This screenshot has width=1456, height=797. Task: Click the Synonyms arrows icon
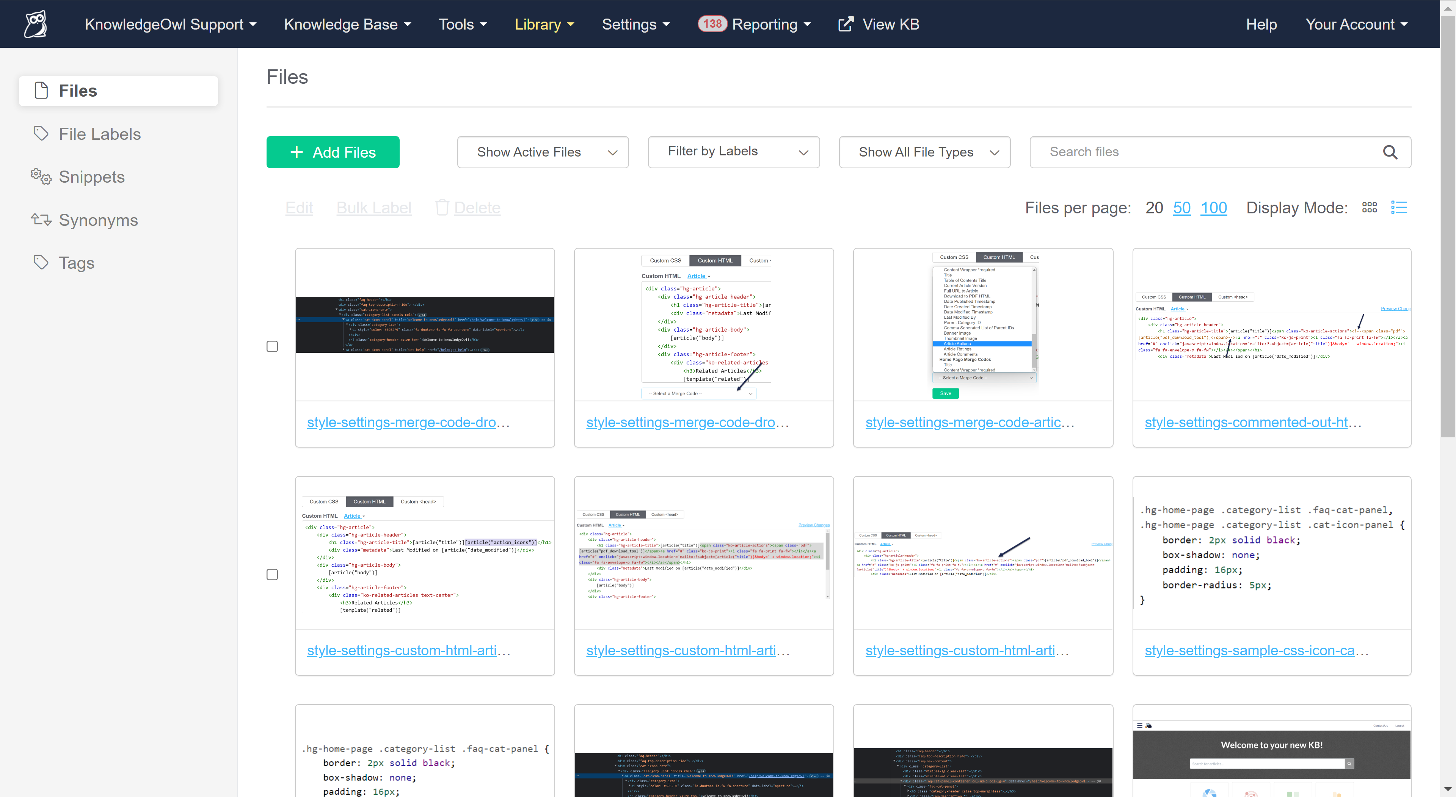[x=41, y=220]
